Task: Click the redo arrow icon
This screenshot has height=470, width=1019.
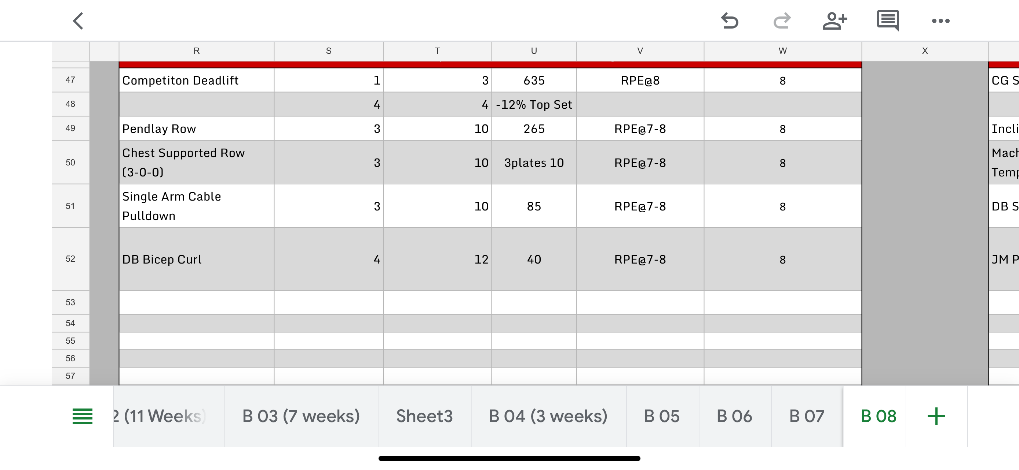Action: (x=782, y=21)
